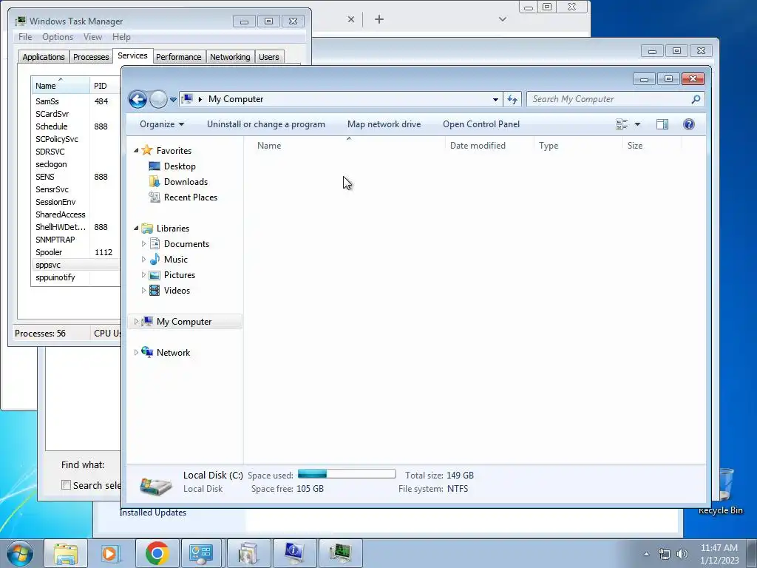This screenshot has height=568, width=757.
Task: Expand the Videos library
Action: click(x=143, y=290)
